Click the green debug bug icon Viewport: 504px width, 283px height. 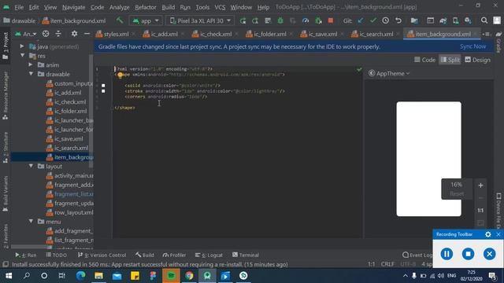pos(280,21)
